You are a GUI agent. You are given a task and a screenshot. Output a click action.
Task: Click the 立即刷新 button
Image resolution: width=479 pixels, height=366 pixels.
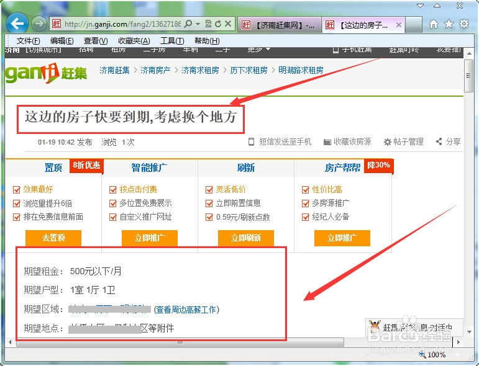pos(246,238)
